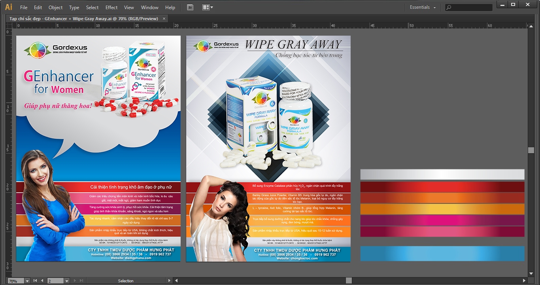The image size is (540, 285).
Task: Close the Tạp chí sắc đẹp document tab
Action: click(x=164, y=19)
